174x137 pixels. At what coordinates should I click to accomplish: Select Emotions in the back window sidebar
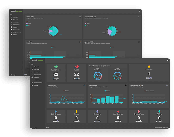pyautogui.click(x=15, y=27)
